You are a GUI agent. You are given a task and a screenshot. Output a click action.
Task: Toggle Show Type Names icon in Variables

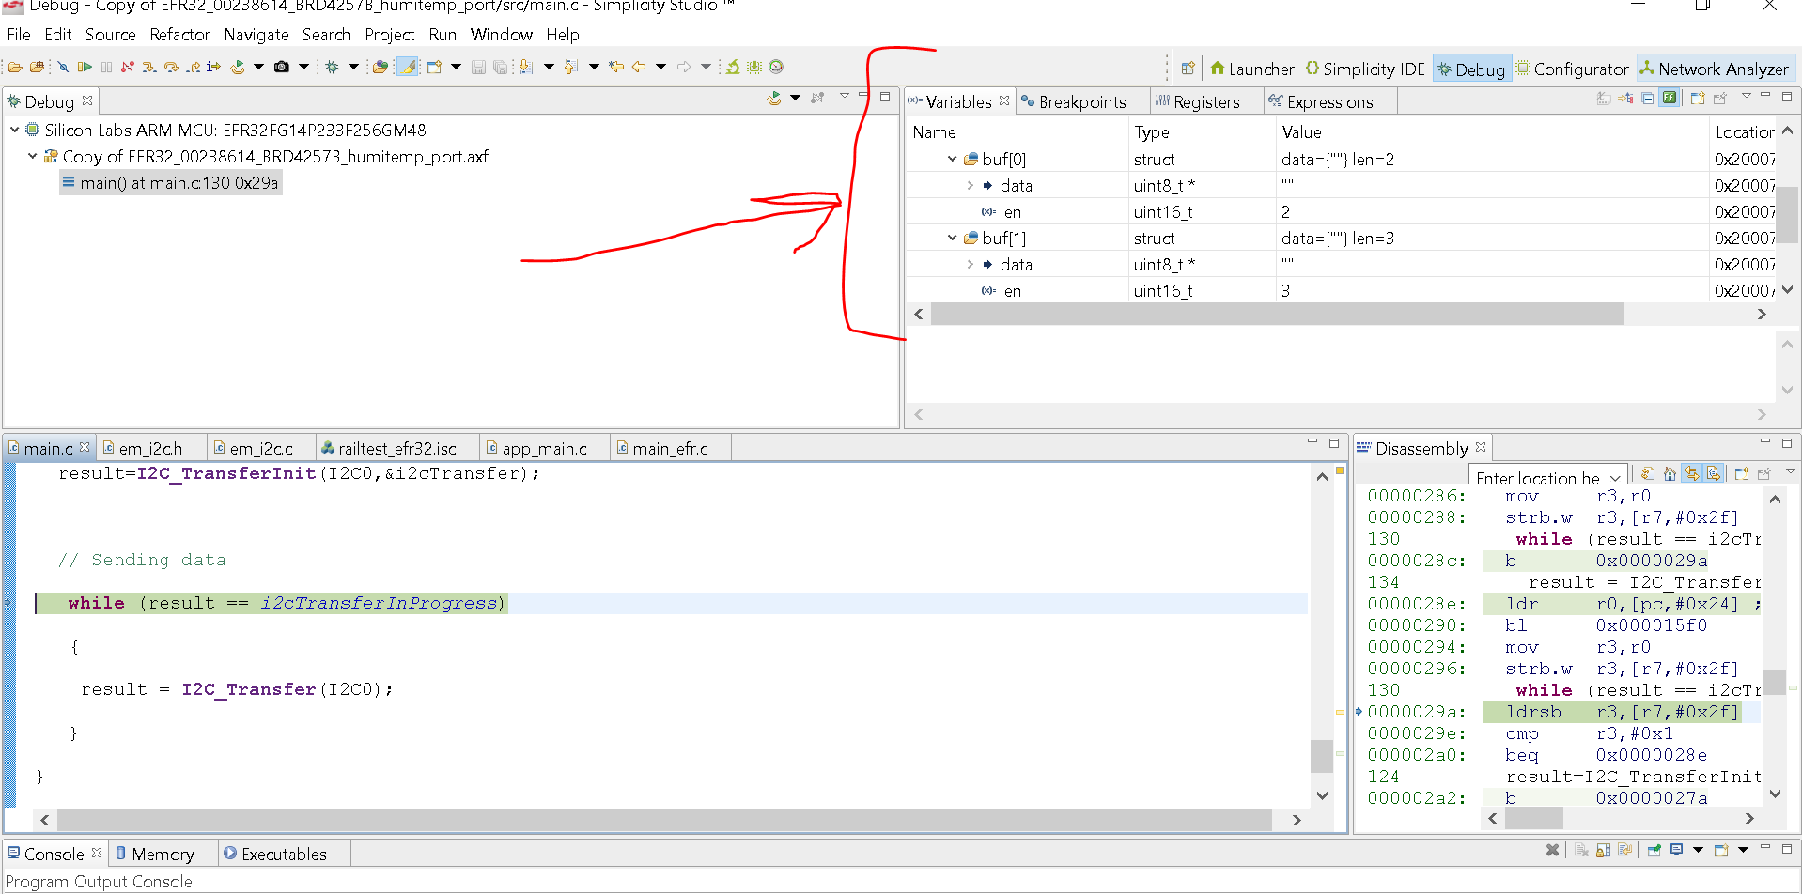pos(1604,98)
